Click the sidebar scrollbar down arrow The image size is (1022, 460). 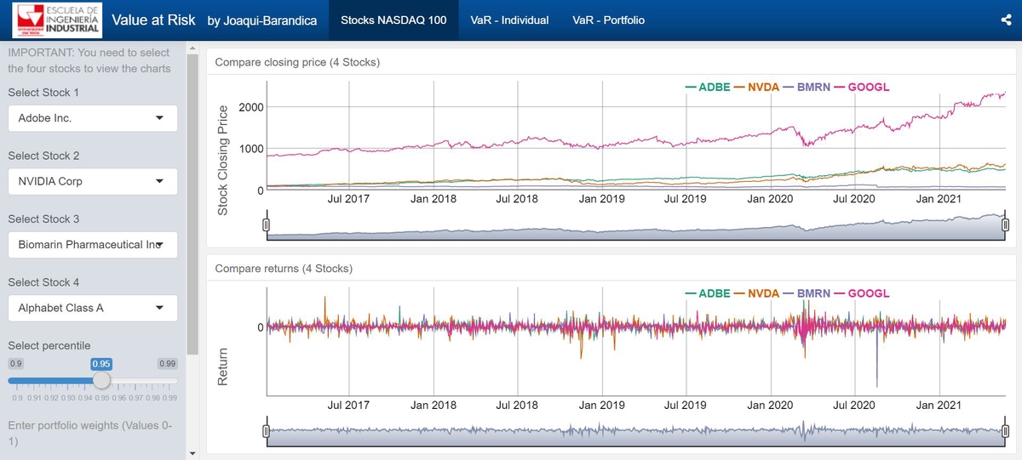coord(192,453)
